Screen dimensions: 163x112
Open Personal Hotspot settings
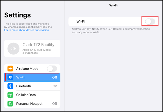(x=32, y=104)
